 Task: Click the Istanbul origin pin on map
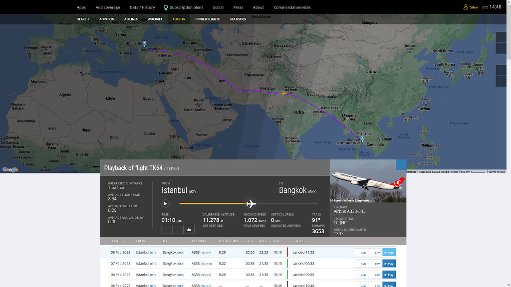144,44
